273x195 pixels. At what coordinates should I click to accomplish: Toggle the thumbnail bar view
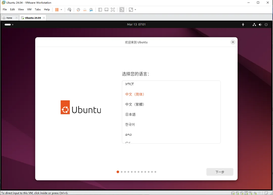click(106, 10)
